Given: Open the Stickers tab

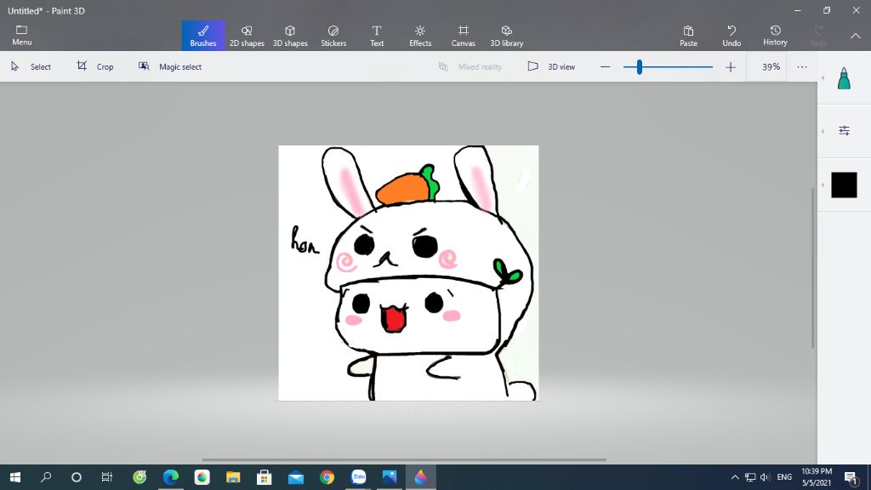Looking at the screenshot, I should coord(333,36).
